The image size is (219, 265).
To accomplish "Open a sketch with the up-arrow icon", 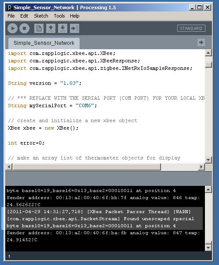I will click(x=51, y=28).
